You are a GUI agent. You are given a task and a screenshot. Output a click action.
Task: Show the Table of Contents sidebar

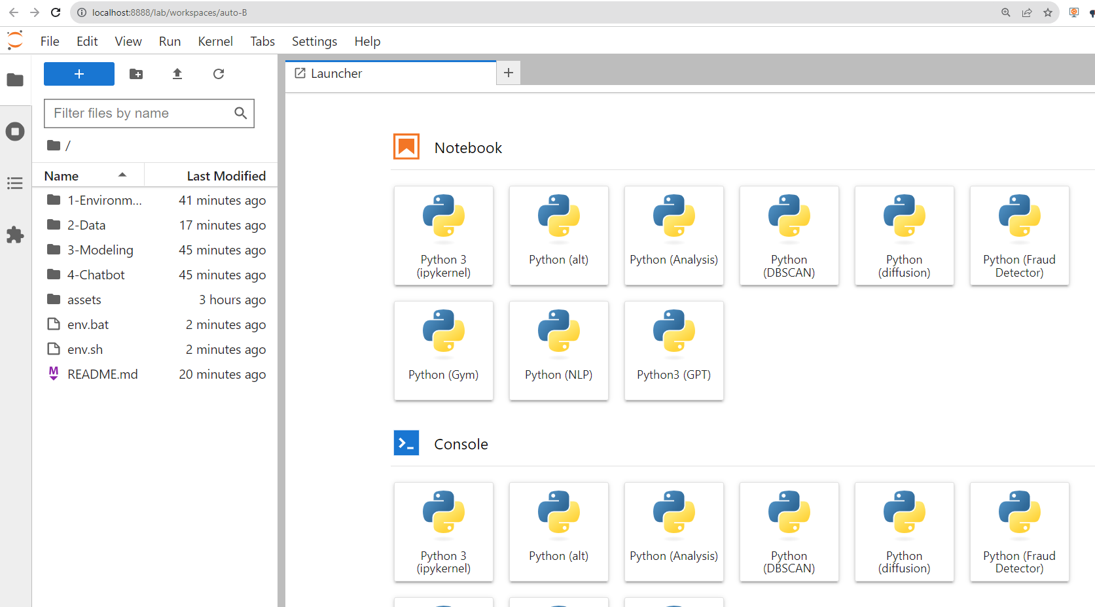pos(15,183)
